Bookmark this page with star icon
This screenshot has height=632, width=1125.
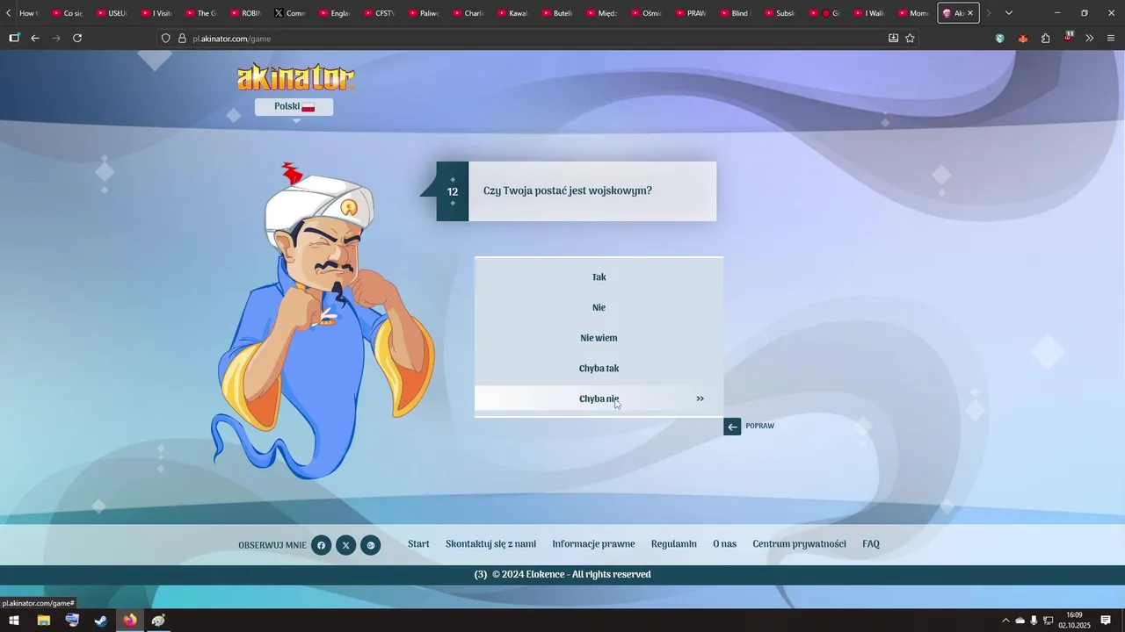pos(910,39)
